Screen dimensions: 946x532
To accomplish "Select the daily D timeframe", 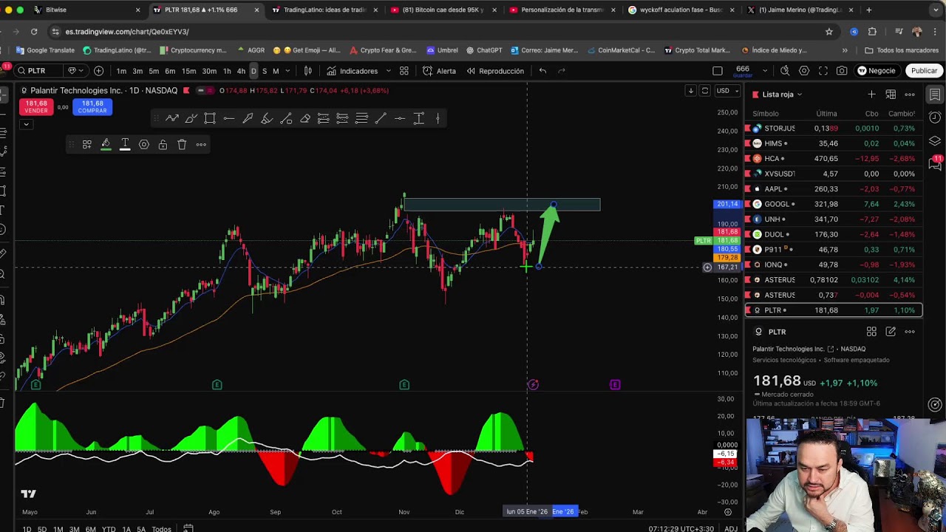I will click(253, 71).
